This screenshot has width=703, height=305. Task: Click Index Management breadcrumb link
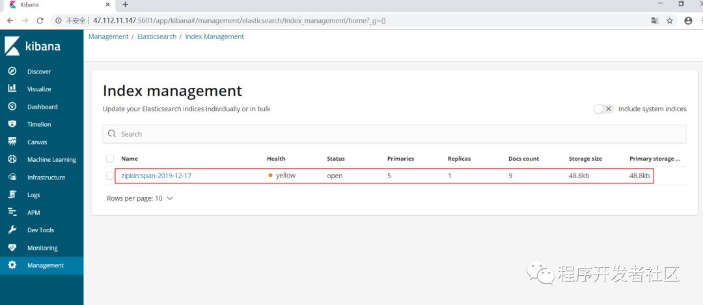[x=214, y=36]
